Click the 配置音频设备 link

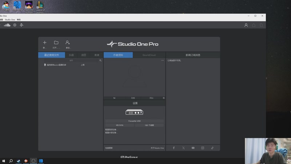[x=111, y=130]
